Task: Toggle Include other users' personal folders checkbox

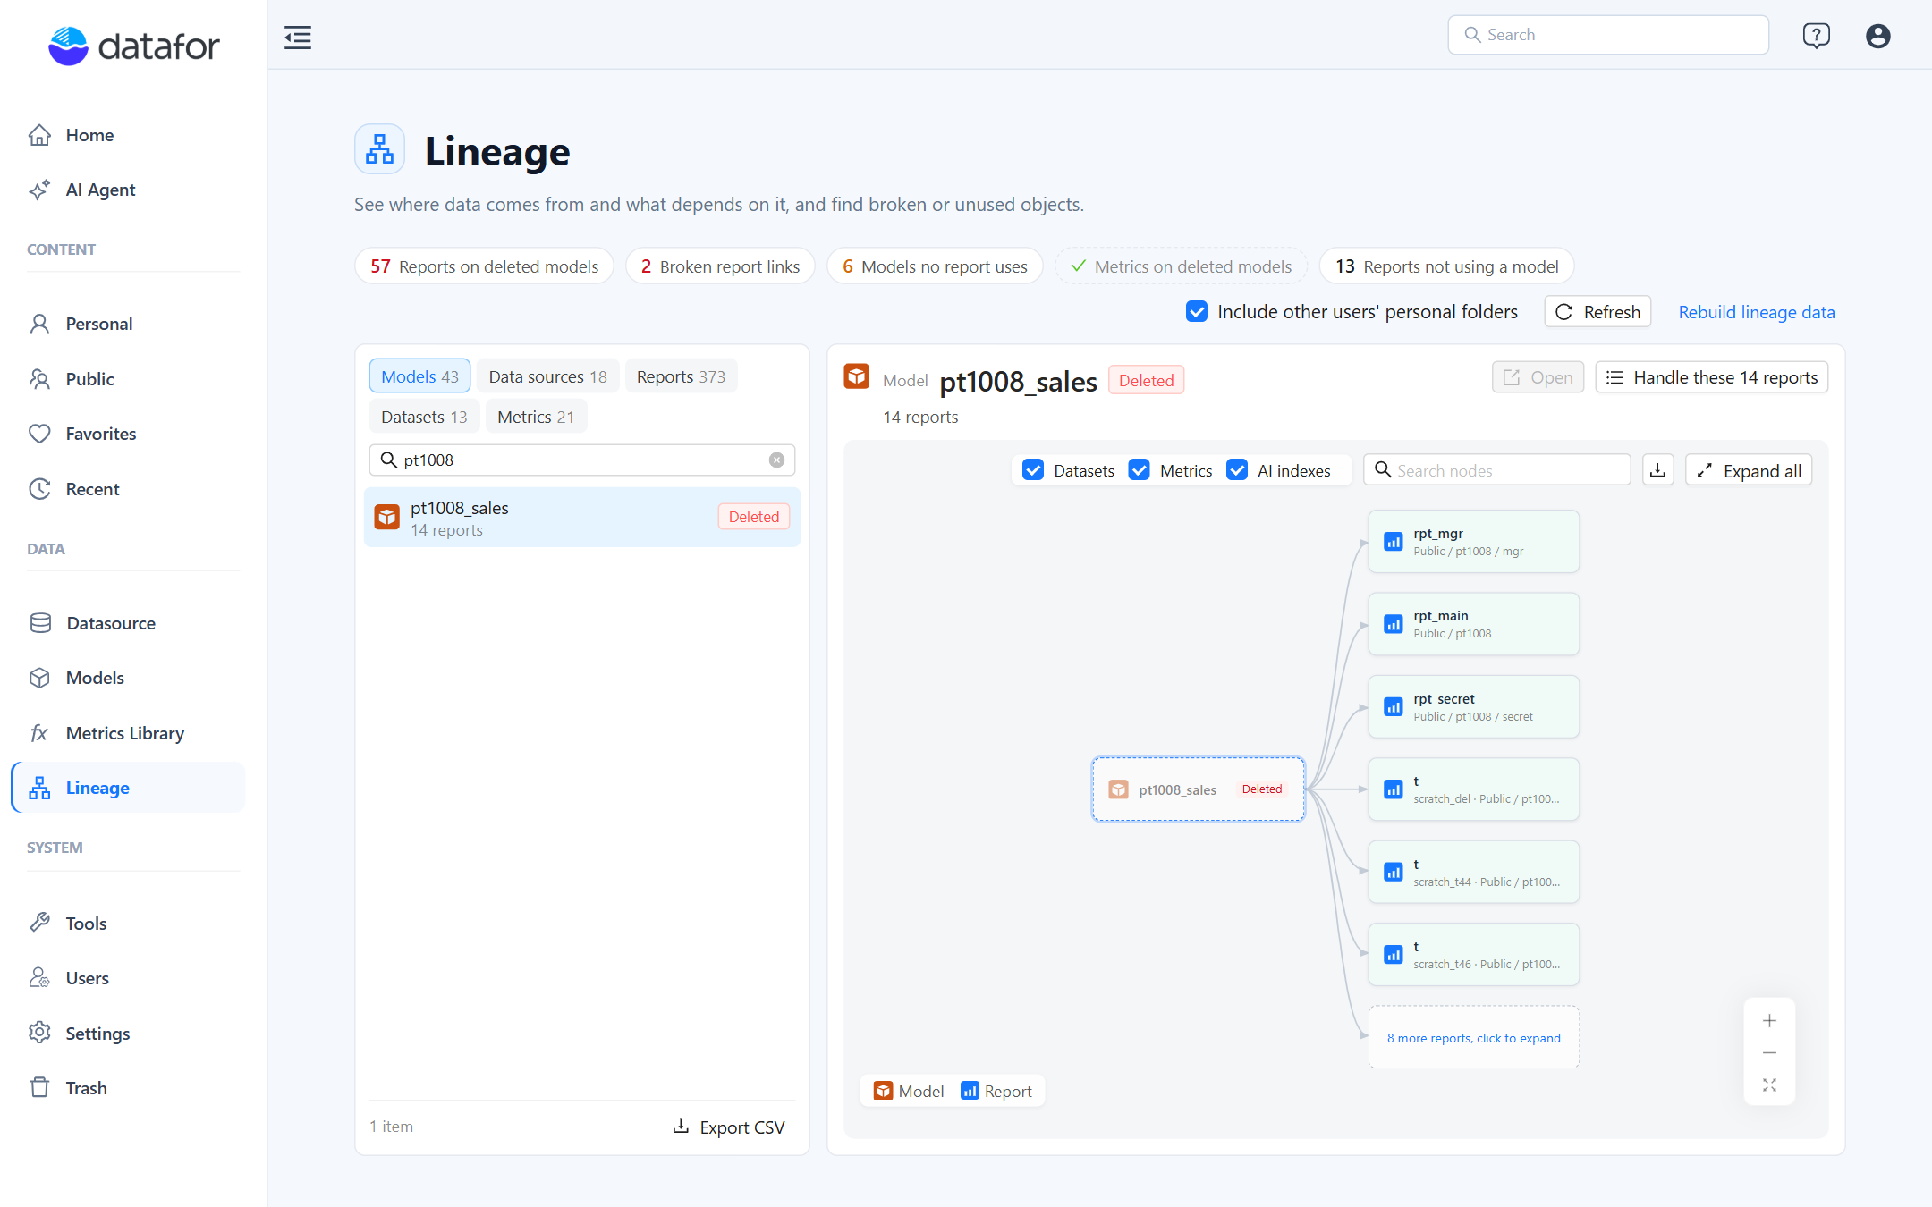Action: click(x=1196, y=311)
